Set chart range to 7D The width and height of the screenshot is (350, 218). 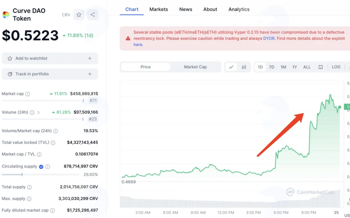271,67
